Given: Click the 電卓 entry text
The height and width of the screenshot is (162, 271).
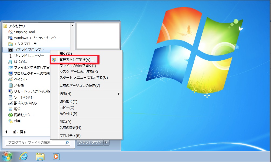Looking at the screenshot, I should pos(17,109).
